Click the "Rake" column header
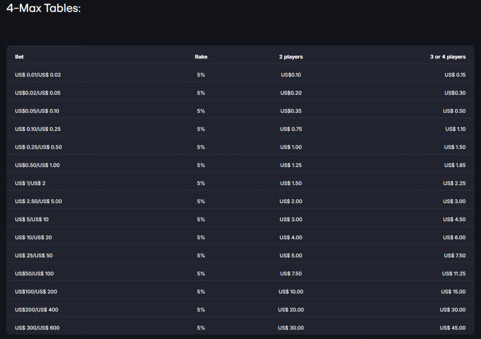 click(201, 57)
